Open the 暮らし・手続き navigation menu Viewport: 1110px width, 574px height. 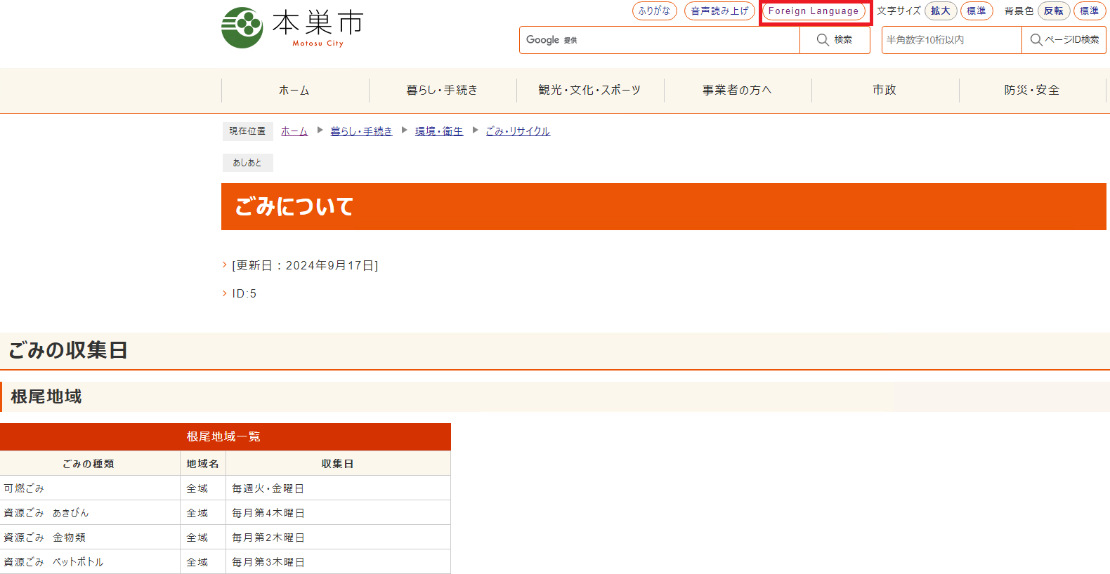[442, 91]
